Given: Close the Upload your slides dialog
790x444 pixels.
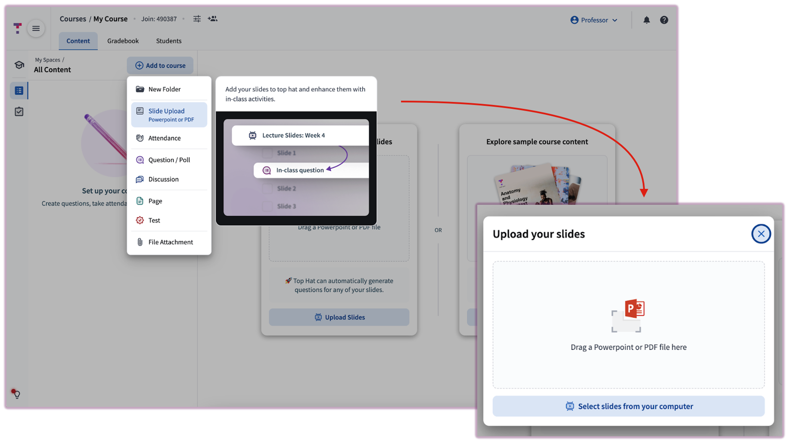Looking at the screenshot, I should (x=761, y=234).
